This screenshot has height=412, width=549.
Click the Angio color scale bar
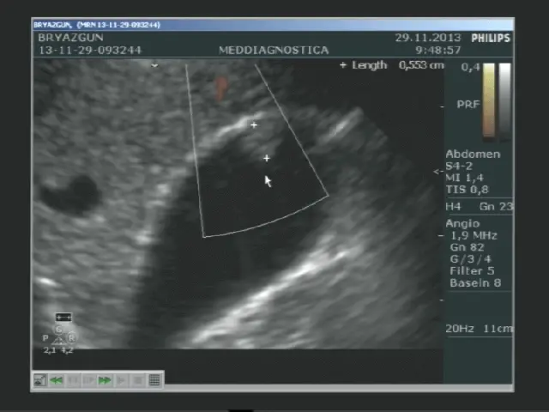[x=488, y=100]
